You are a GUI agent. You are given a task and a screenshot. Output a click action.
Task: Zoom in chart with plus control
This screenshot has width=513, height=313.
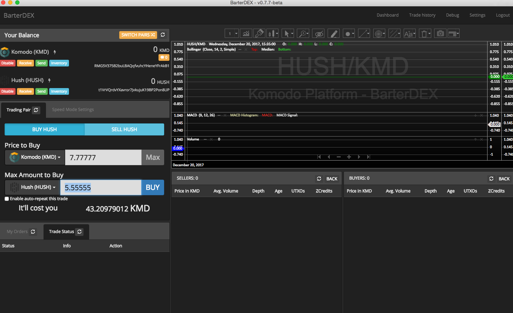[x=349, y=157]
